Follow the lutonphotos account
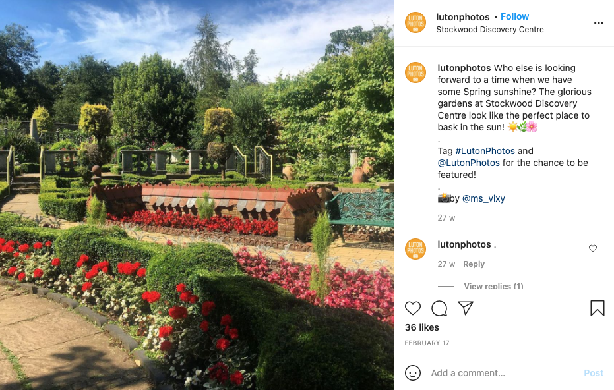This screenshot has height=390, width=614. (514, 16)
